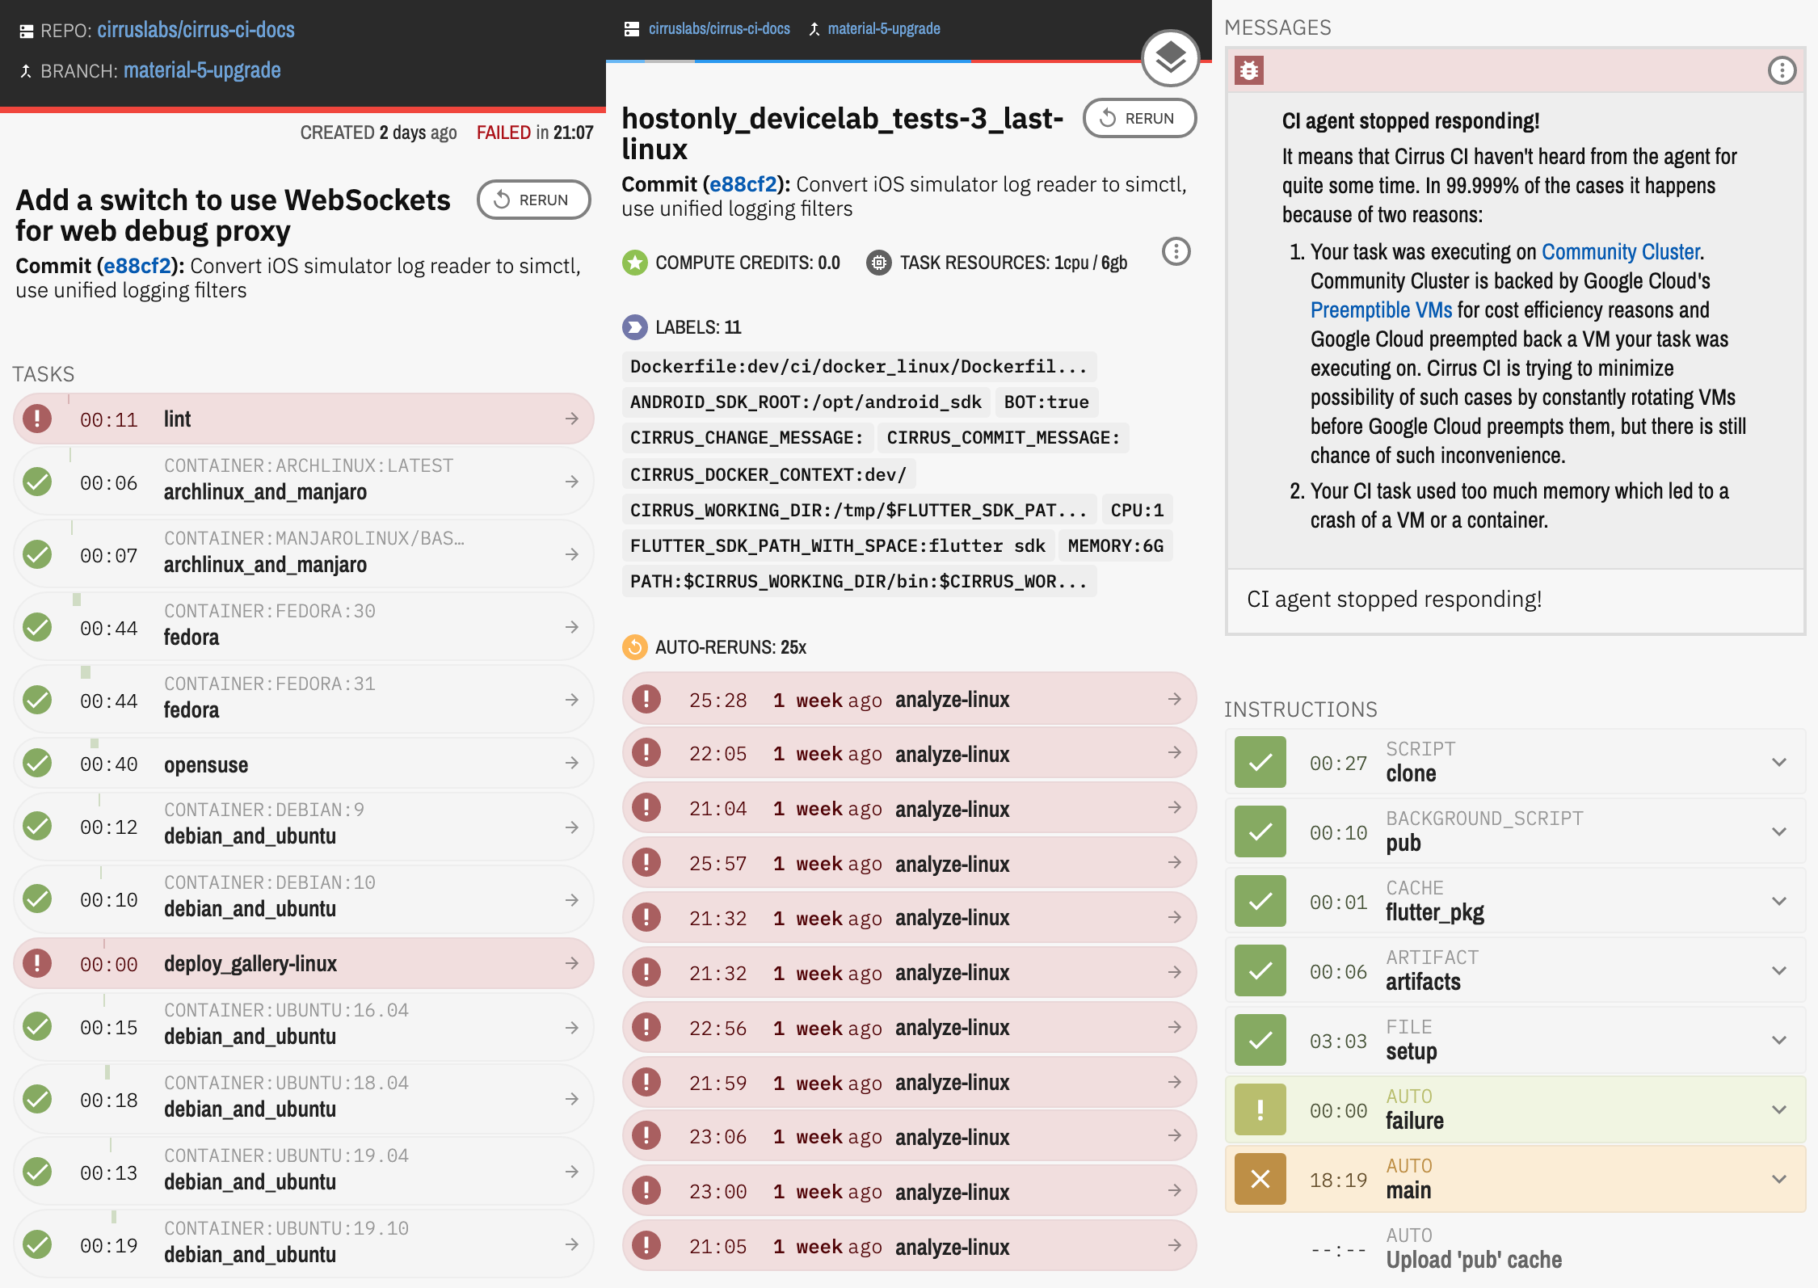Open the Community Cluster link
This screenshot has height=1288, width=1818.
(1620, 252)
